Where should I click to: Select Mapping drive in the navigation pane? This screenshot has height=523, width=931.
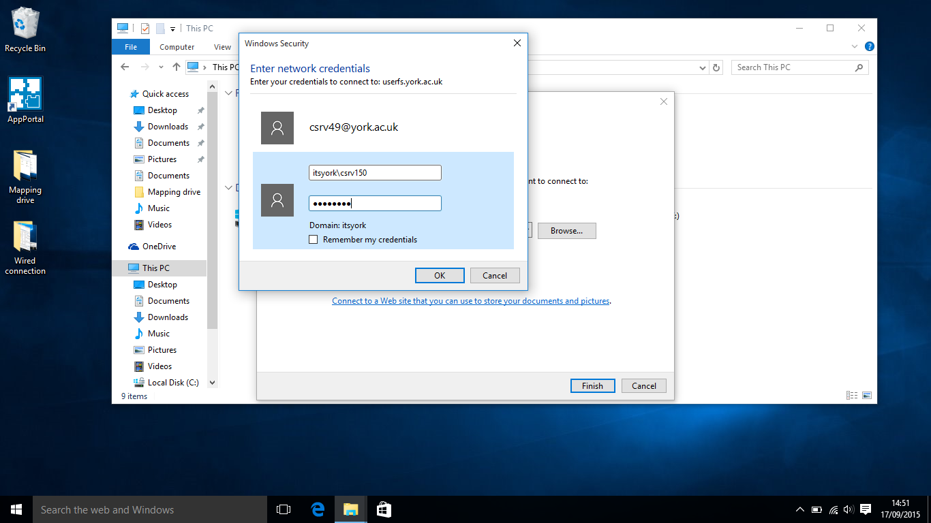click(174, 192)
